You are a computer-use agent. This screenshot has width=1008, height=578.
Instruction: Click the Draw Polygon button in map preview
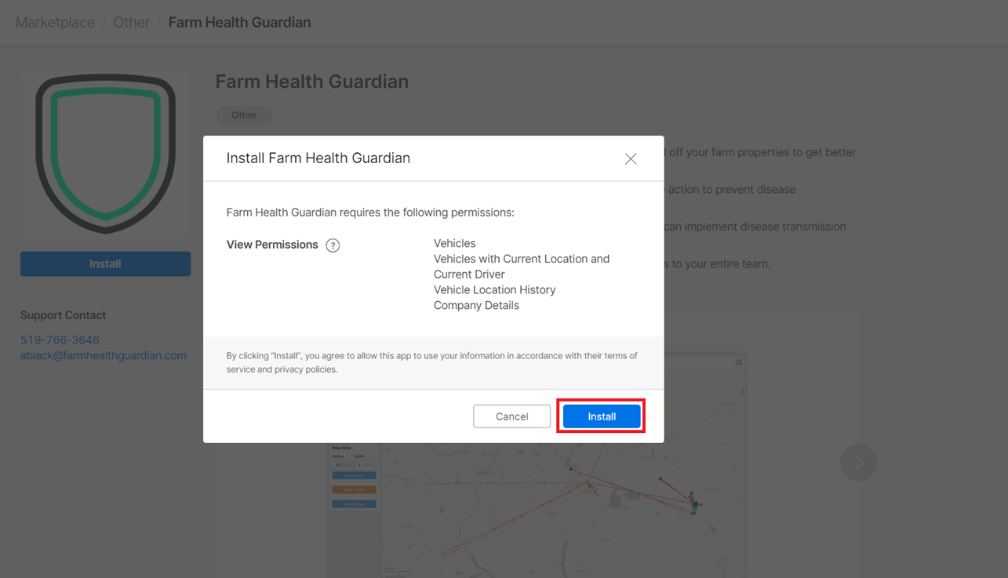[x=354, y=503]
